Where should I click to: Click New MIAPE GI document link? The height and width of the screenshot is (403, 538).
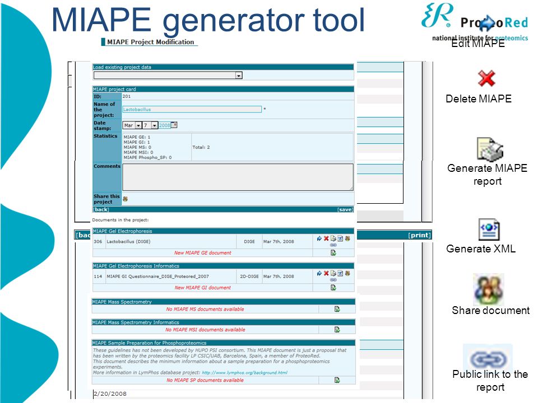click(202, 288)
